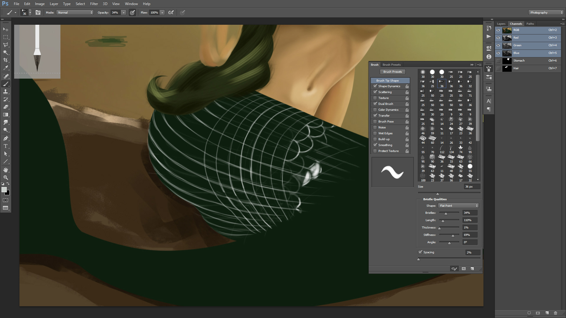Click the brush Size input field

[472, 187]
